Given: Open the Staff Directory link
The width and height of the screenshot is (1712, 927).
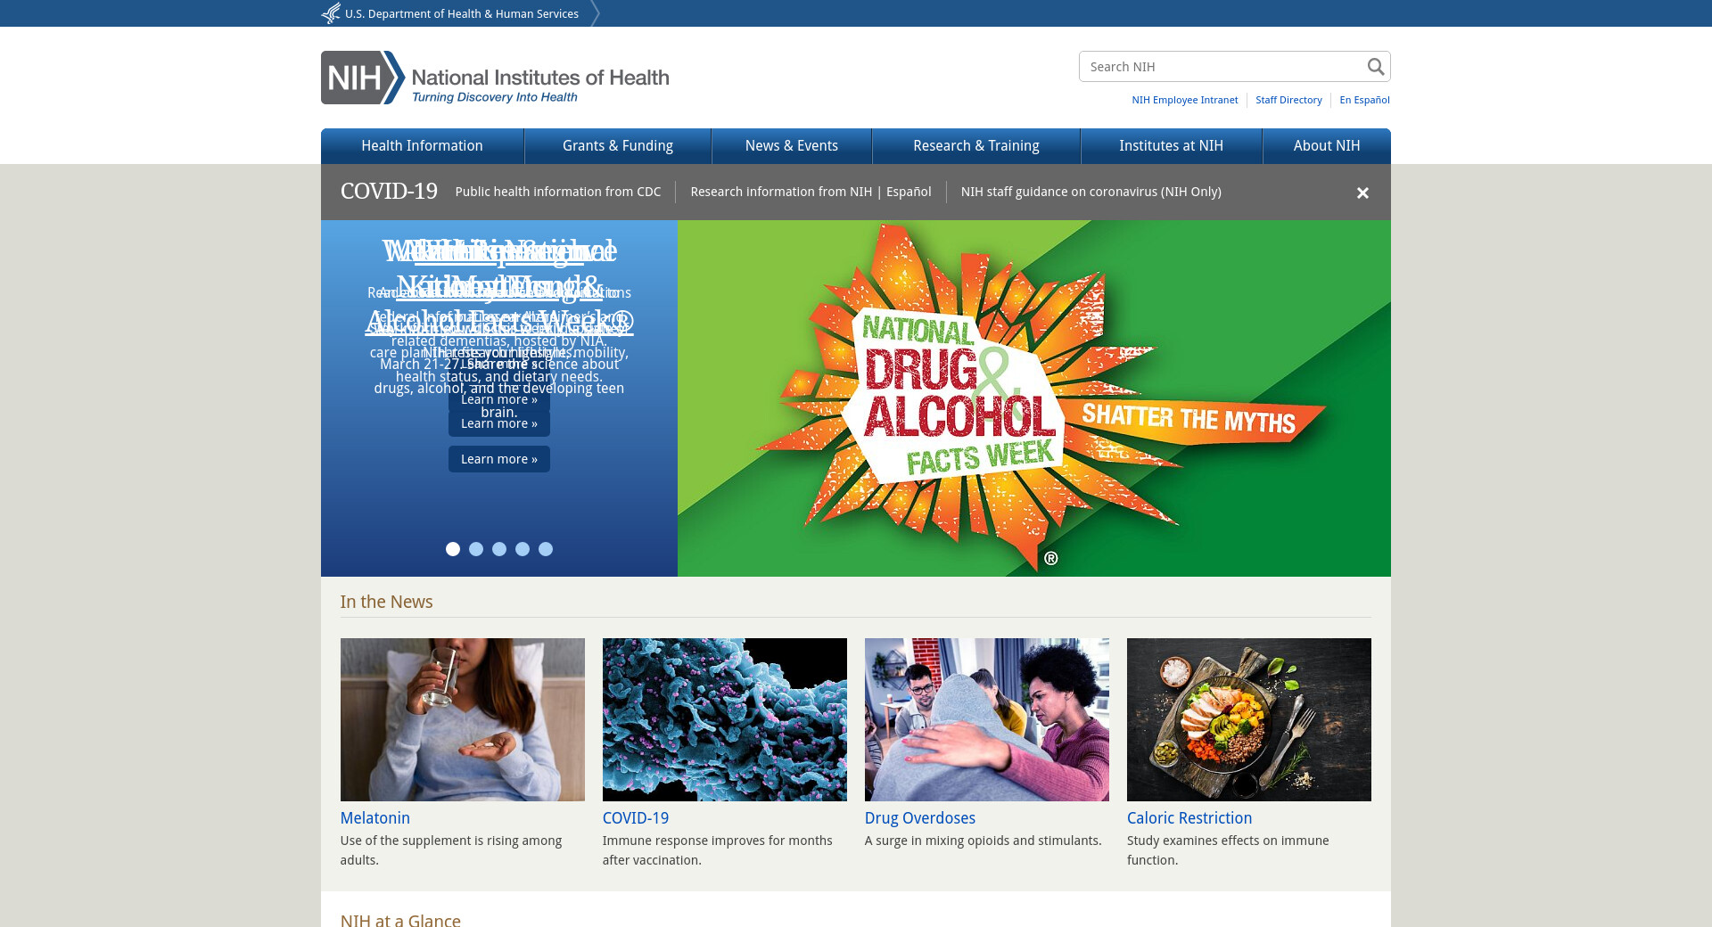Looking at the screenshot, I should click(1288, 100).
